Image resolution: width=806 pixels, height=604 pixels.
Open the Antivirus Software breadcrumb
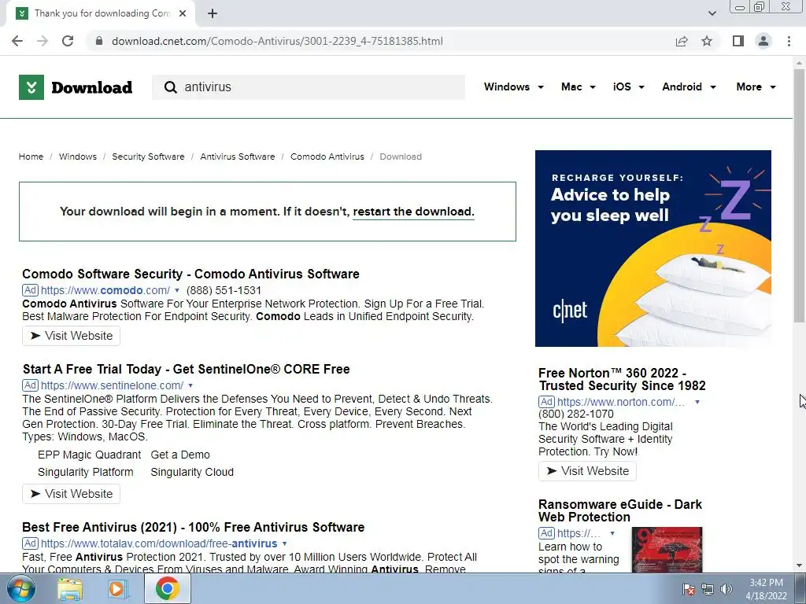tap(238, 157)
